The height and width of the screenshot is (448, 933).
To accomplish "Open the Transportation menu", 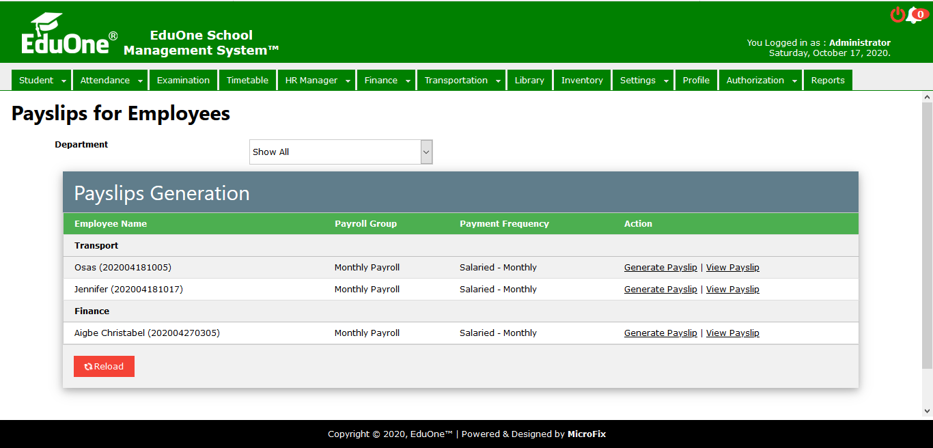I will click(456, 81).
